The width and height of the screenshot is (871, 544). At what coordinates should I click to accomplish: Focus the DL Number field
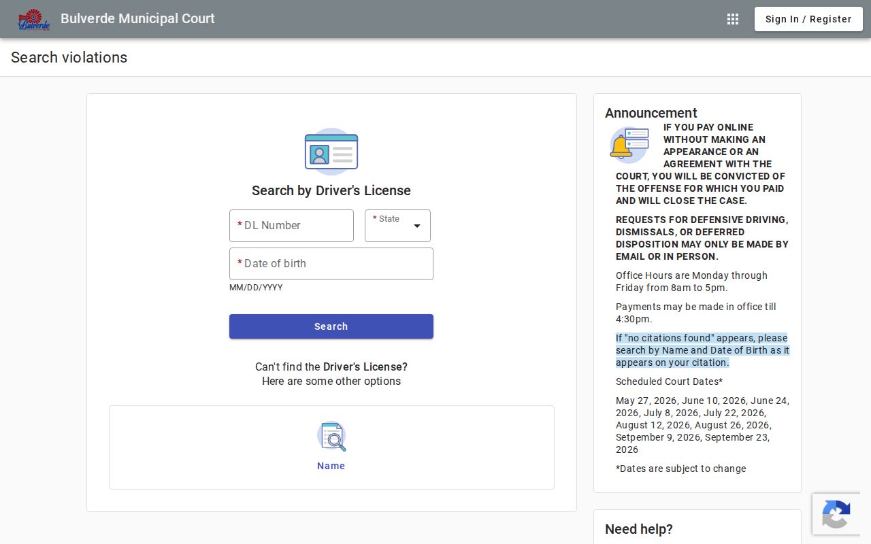[291, 226]
